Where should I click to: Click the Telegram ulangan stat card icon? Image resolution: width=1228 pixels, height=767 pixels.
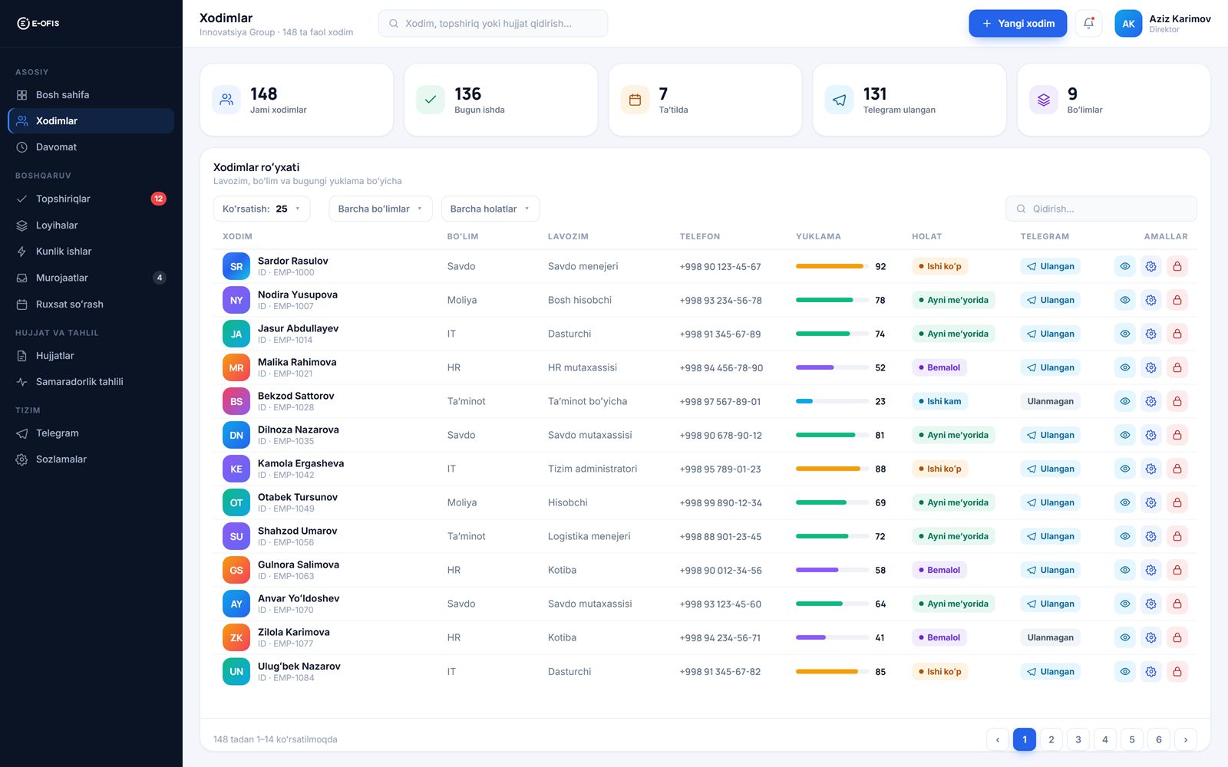pos(839,100)
